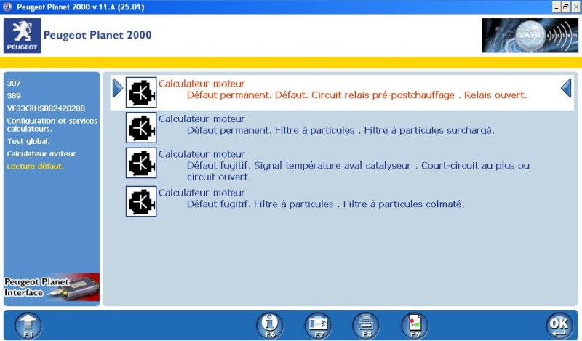Select fault 'Circuit relais pré-postchauffage. Relais ouvert.'
Image resolution: width=582 pixels, height=341 pixels.
[x=342, y=92]
